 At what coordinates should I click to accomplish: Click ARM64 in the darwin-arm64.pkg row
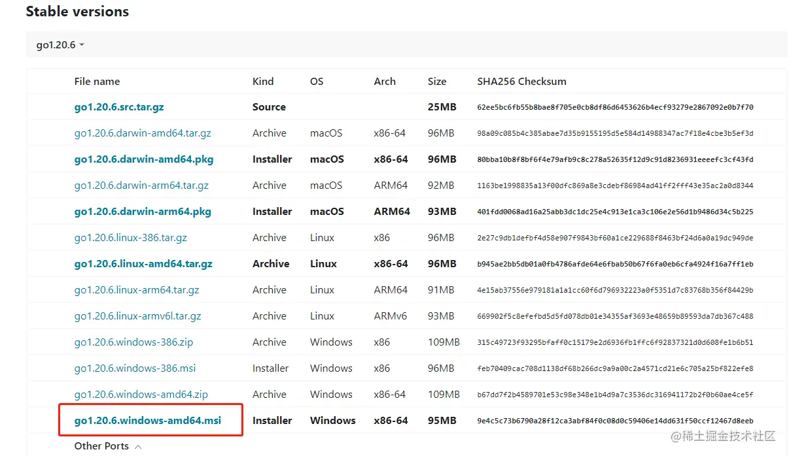tap(392, 212)
